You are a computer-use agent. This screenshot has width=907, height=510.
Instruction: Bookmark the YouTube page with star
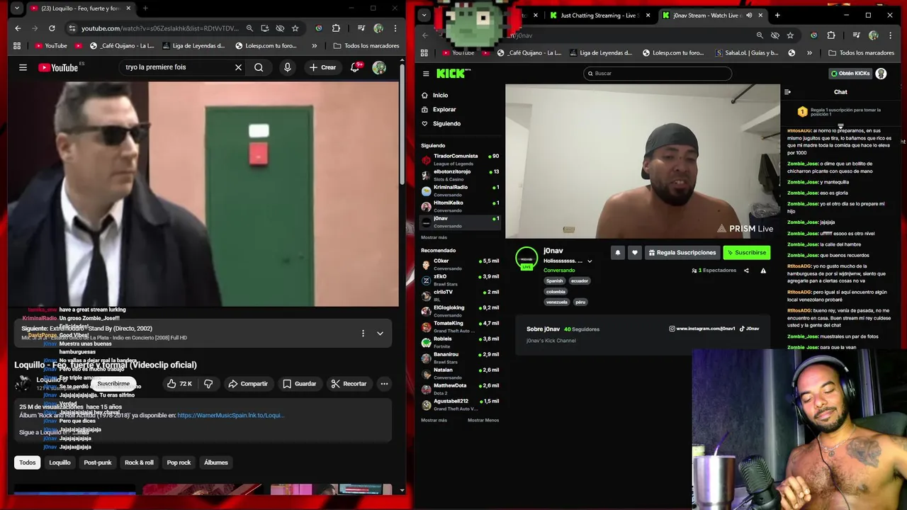295,28
